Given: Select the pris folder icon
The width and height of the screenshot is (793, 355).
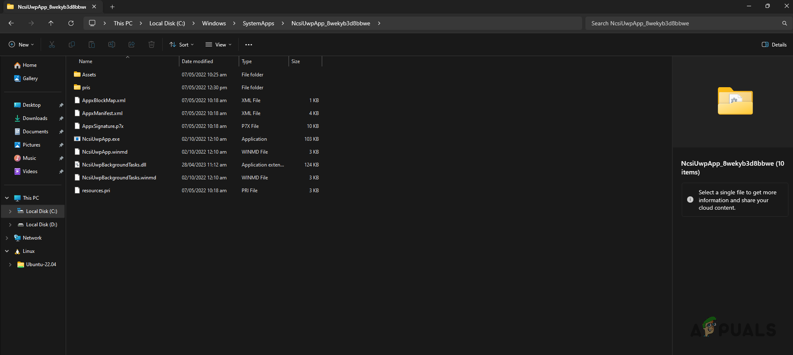Looking at the screenshot, I should [x=77, y=87].
